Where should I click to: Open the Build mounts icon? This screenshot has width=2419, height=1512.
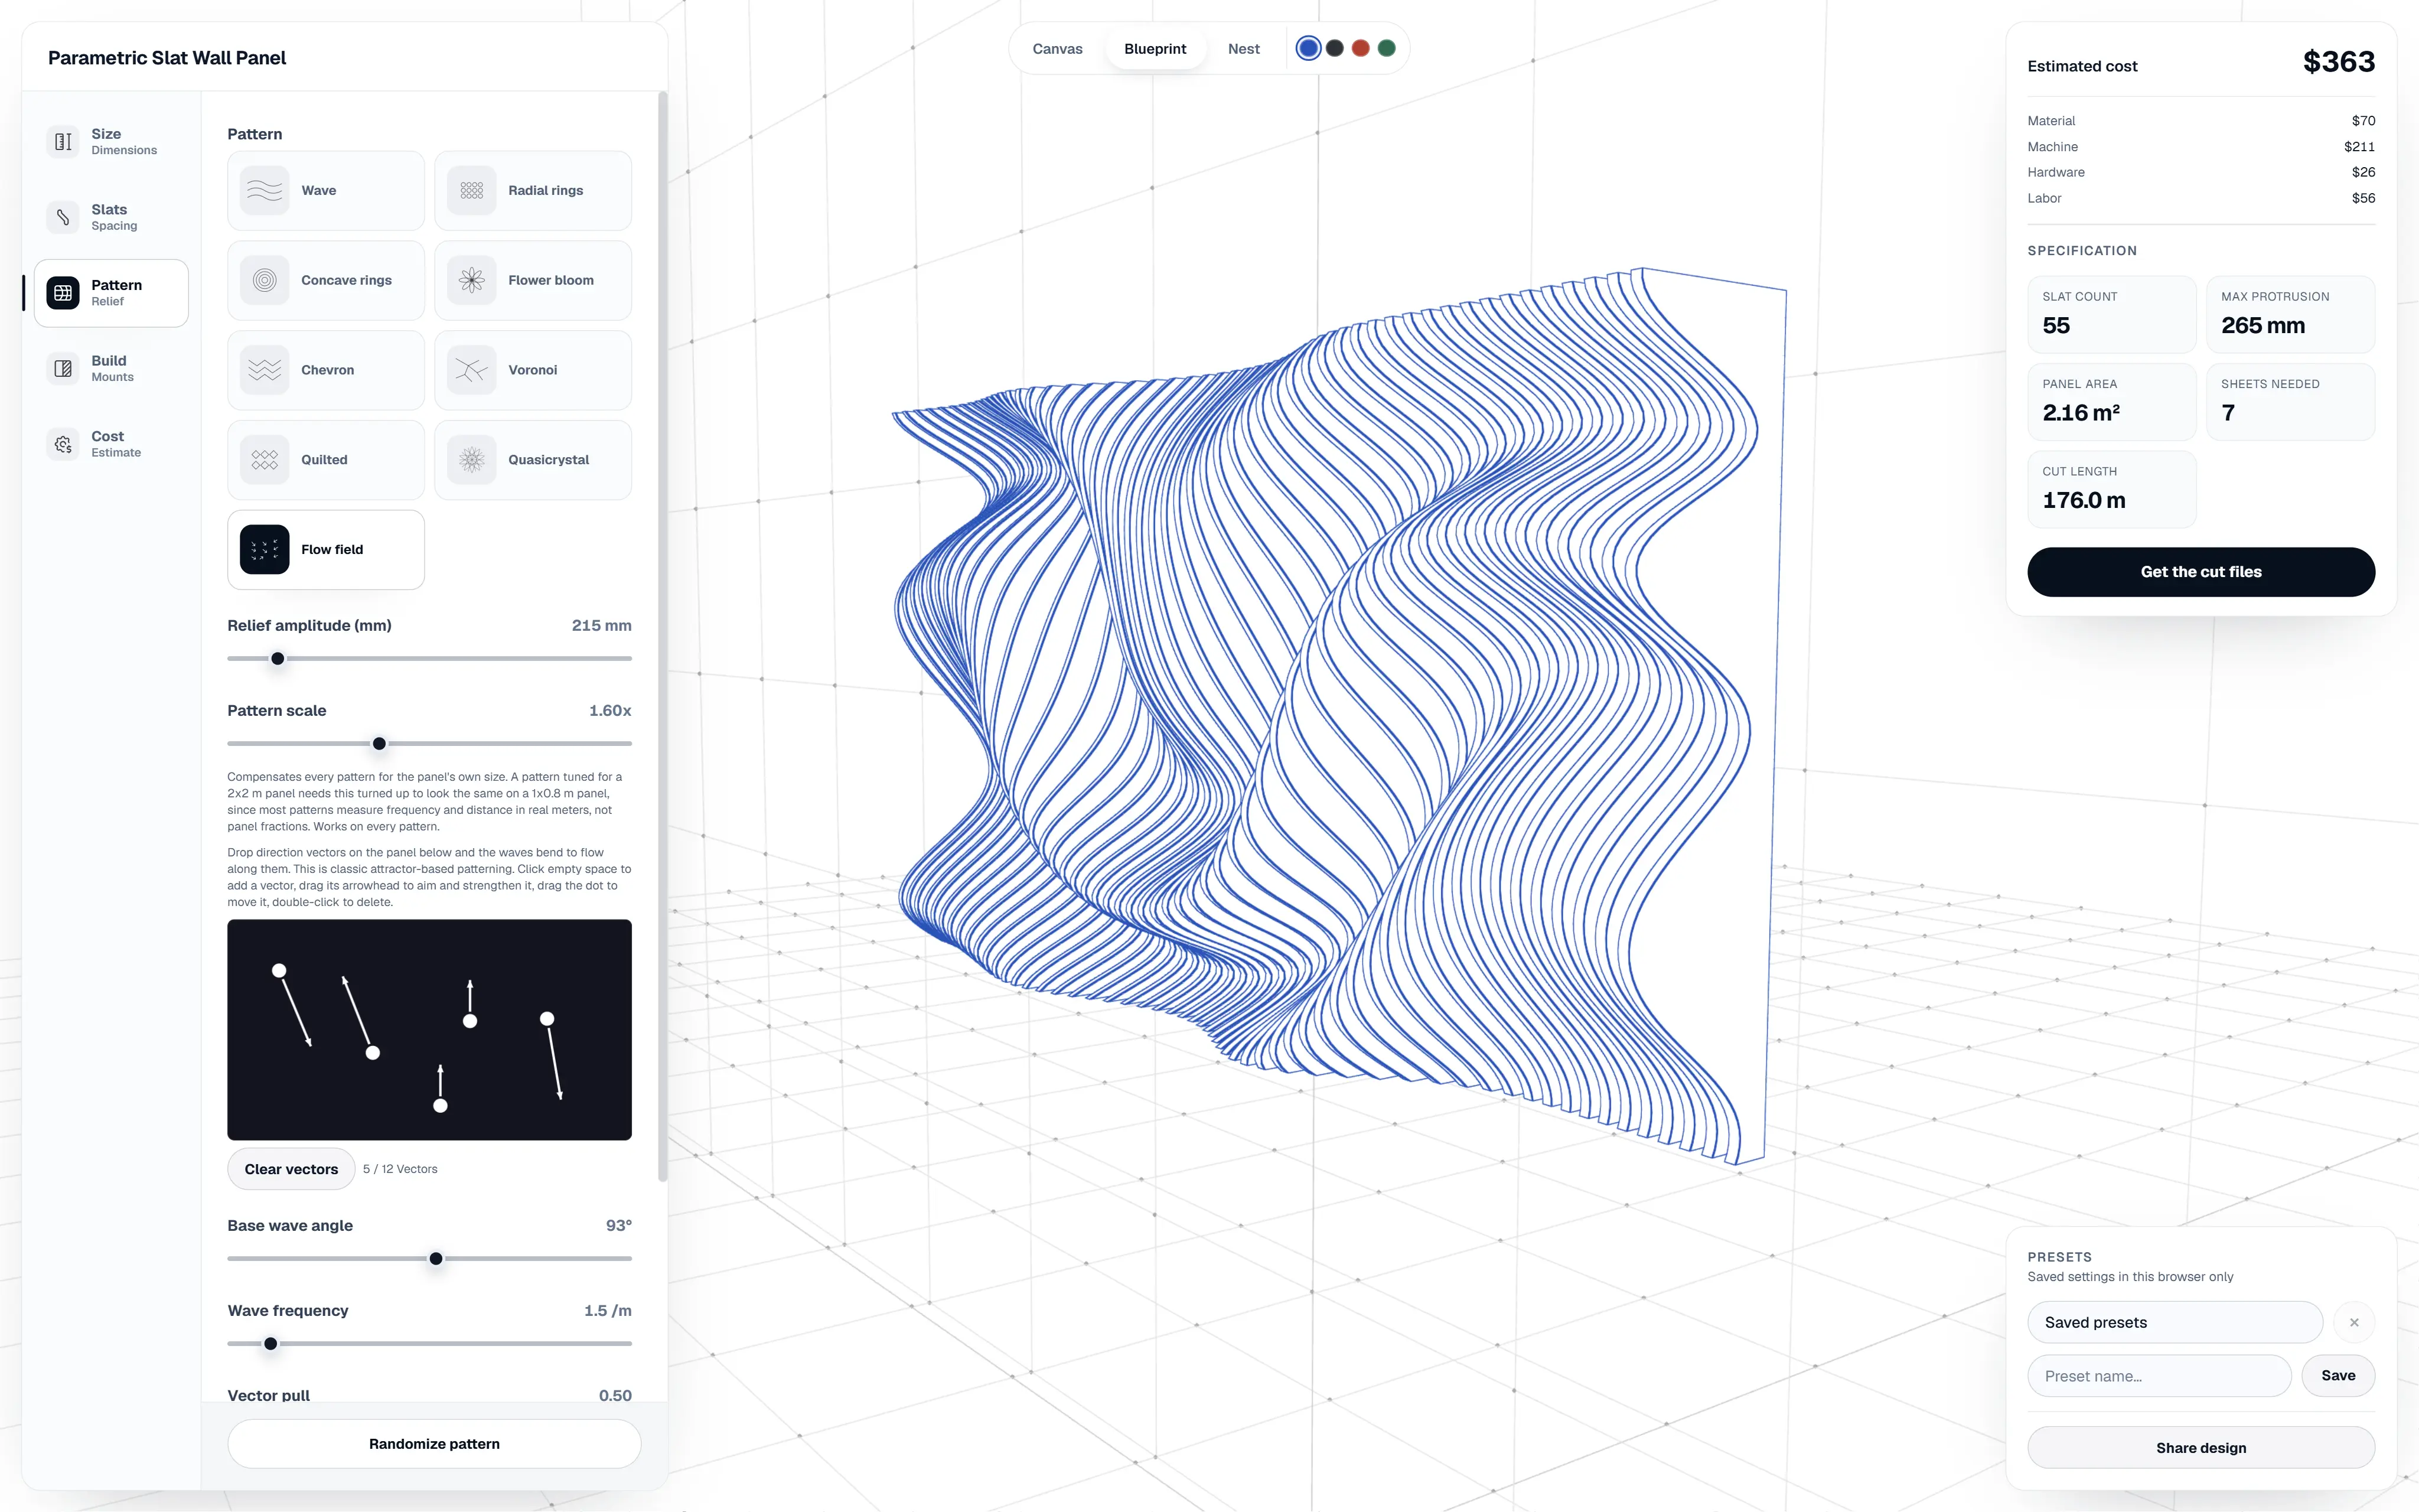63,369
